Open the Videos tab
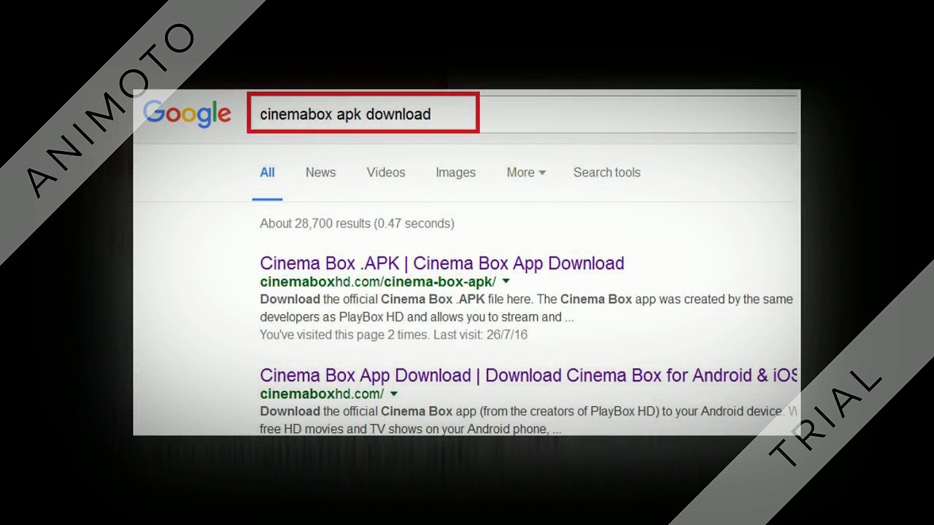This screenshot has width=934, height=525. pyautogui.click(x=386, y=173)
